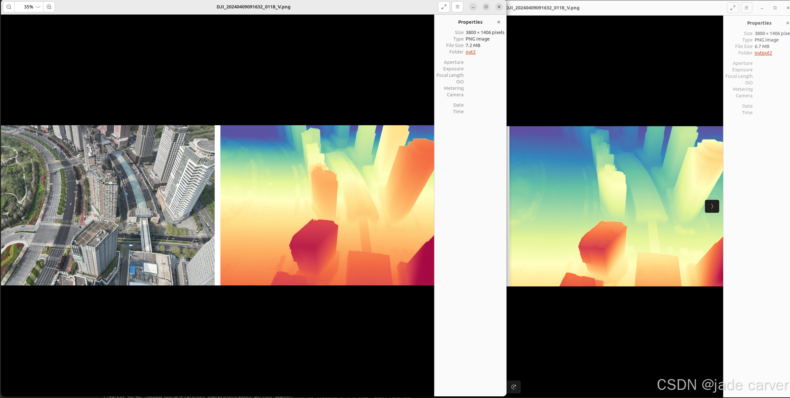This screenshot has height=398, width=790.
Task: Close the right Properties sidebar
Action: click(x=787, y=23)
